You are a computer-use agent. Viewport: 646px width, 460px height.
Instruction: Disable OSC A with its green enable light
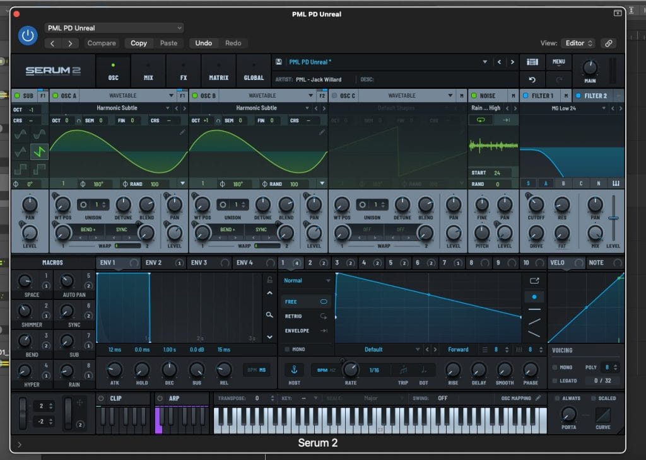(56, 95)
